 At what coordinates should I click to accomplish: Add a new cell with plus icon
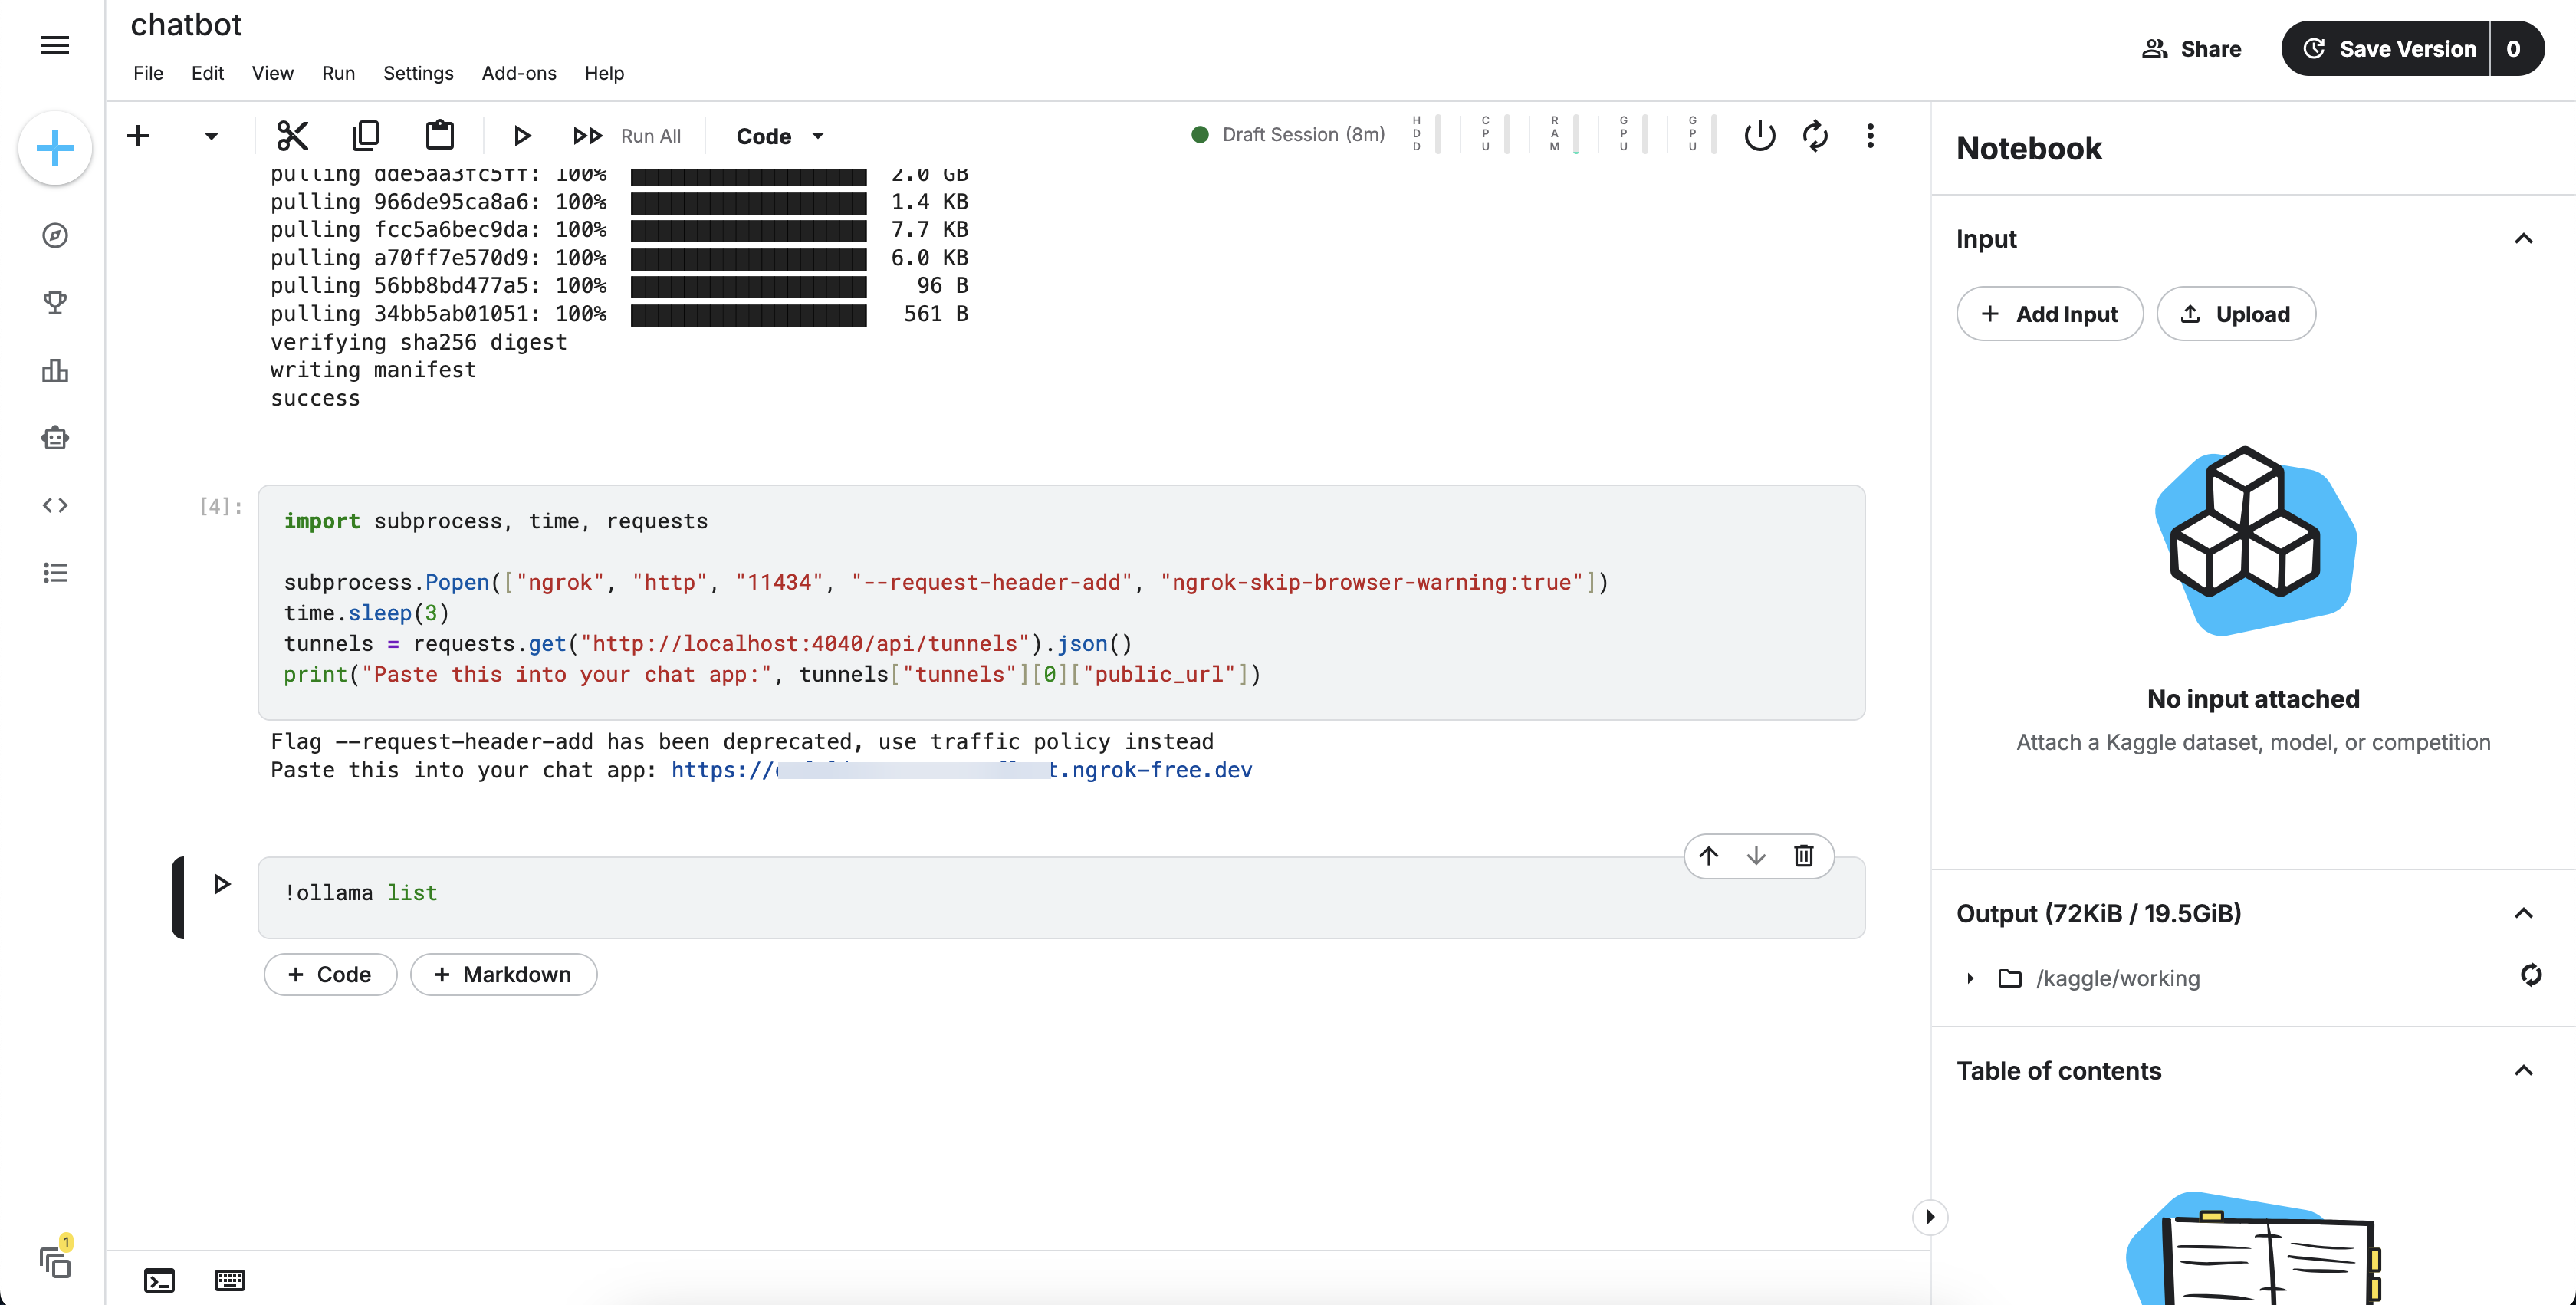click(138, 136)
